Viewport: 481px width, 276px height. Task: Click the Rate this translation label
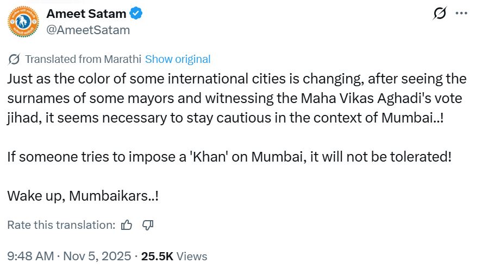61,225
